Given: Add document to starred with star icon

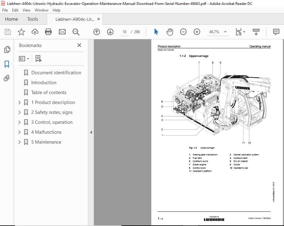Looking at the screenshot, I should [x=21, y=32].
